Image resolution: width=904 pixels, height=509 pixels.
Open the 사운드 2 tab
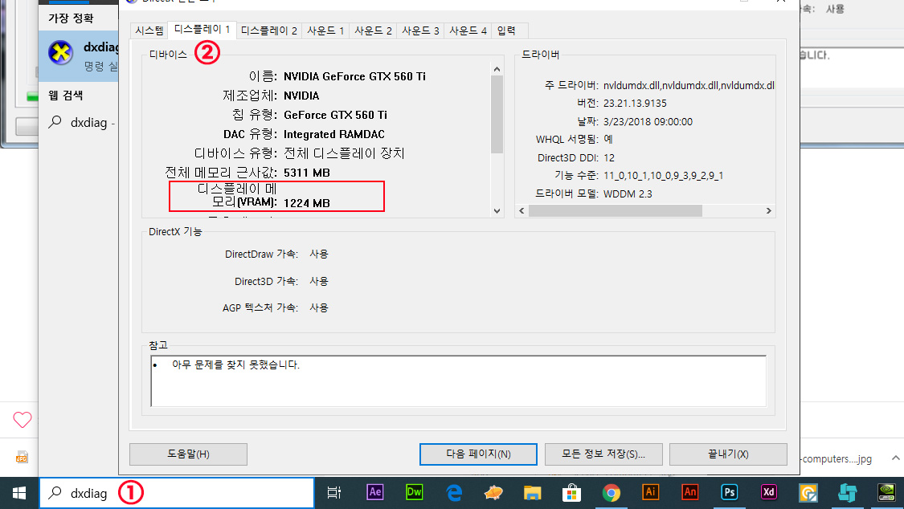373,31
